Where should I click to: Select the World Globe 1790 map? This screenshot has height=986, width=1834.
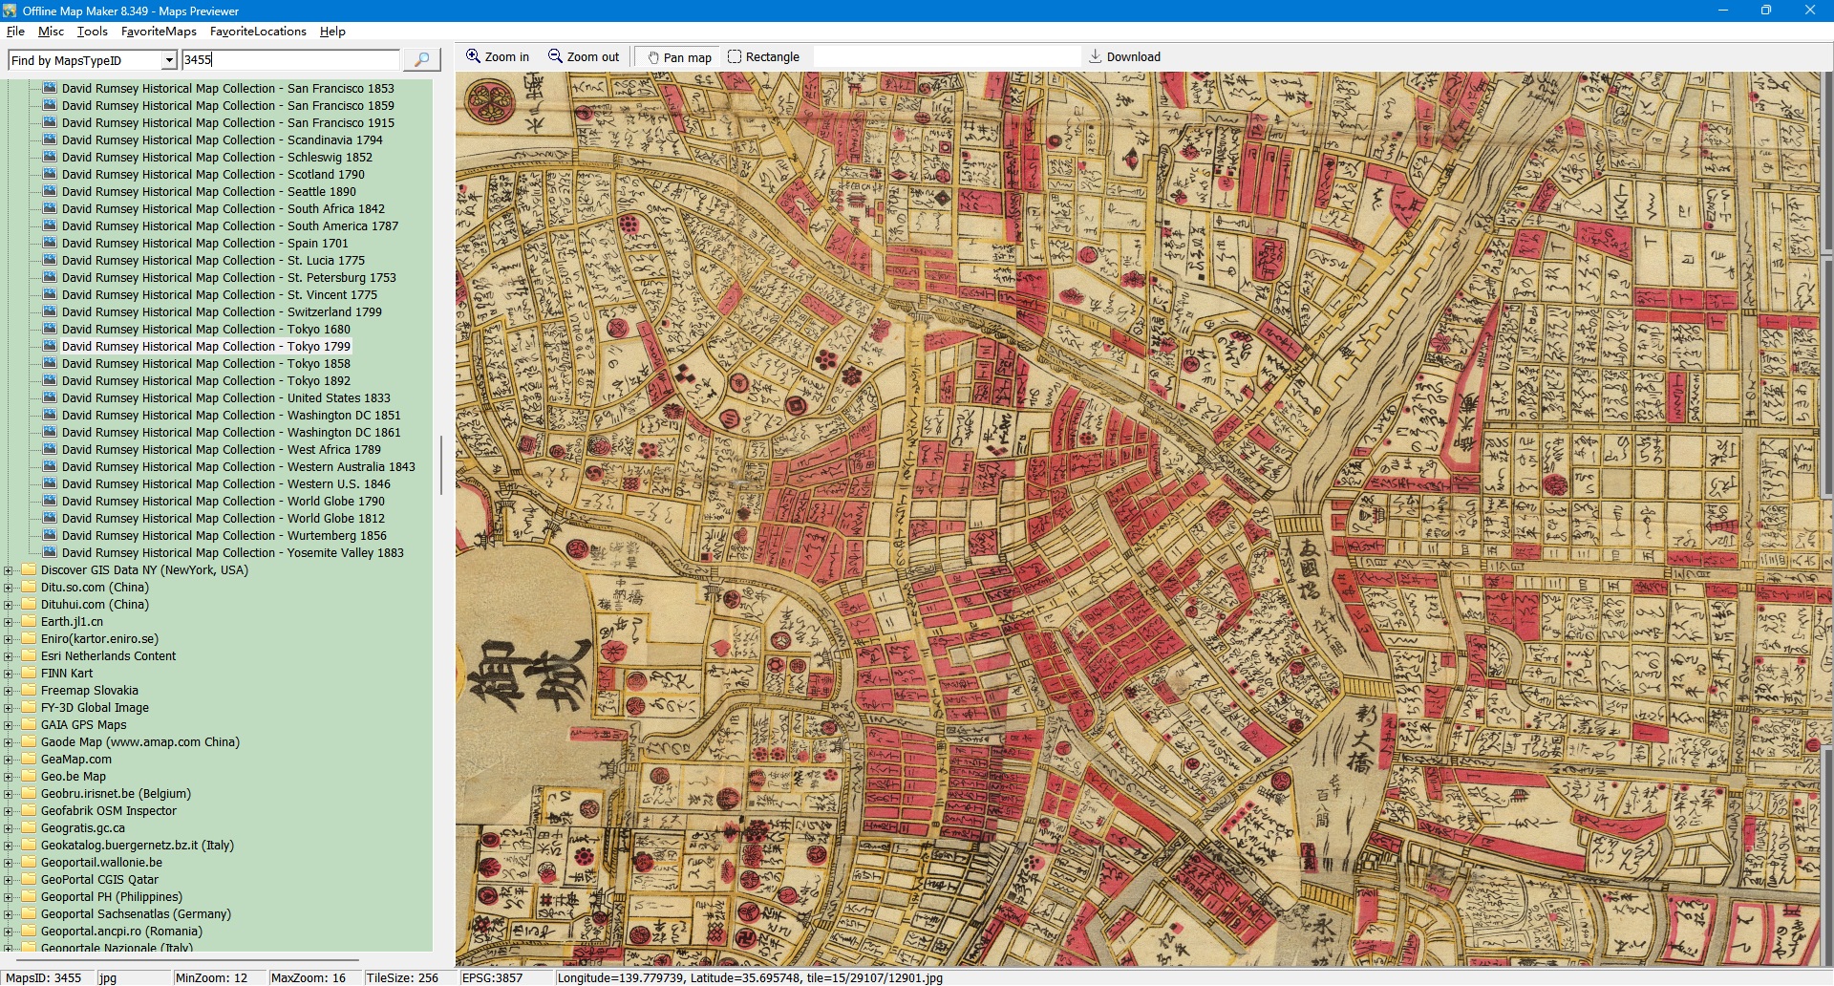[x=223, y=502]
